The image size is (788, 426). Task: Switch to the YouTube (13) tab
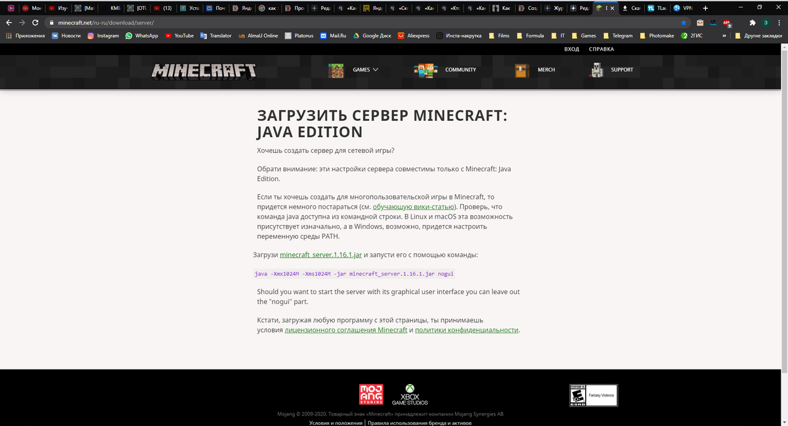pyautogui.click(x=164, y=8)
